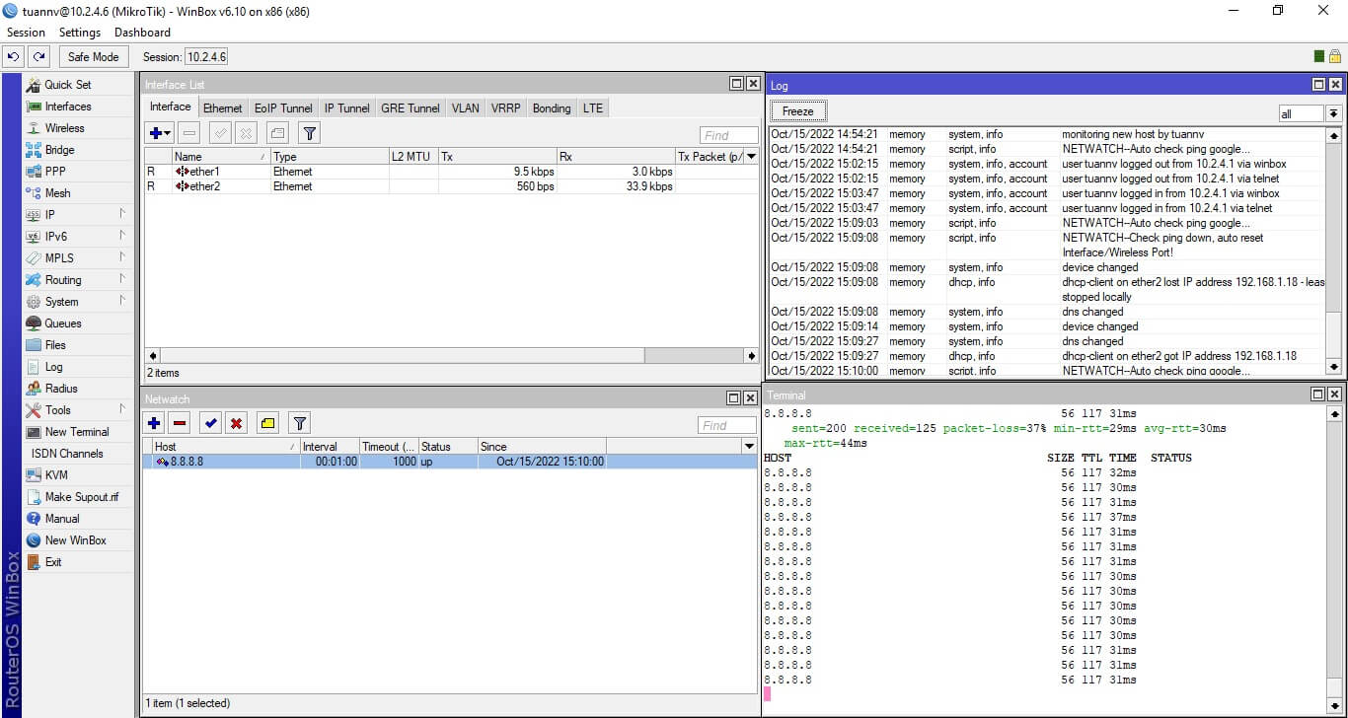The height and width of the screenshot is (718, 1348).
Task: Open Quick Set from the sidebar
Action: pyautogui.click(x=67, y=85)
